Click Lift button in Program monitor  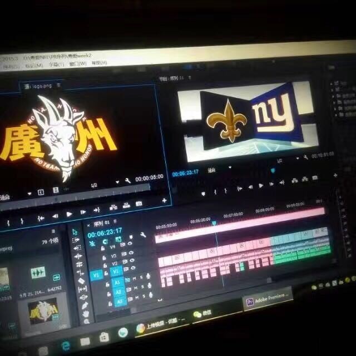point(294,180)
